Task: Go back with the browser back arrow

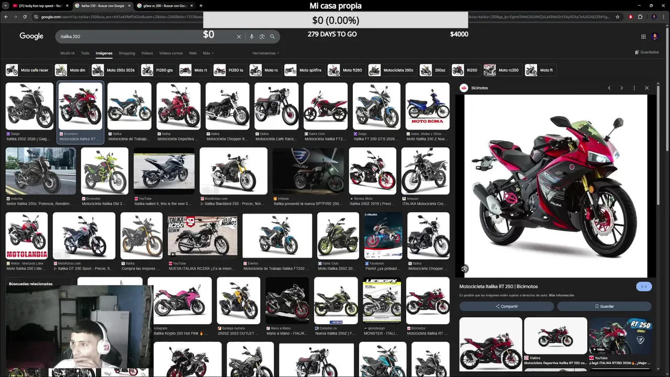Action: (6, 17)
